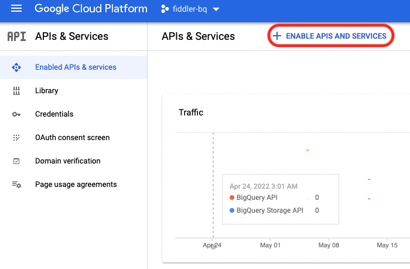This screenshot has height=269, width=410.
Task: Click BigQuery Storage API label in tooltip
Action: coord(270,210)
